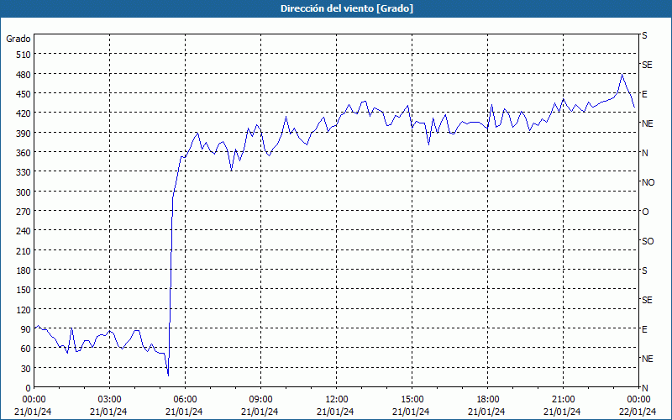Click the 'S' compass label level with 180

tap(644, 270)
